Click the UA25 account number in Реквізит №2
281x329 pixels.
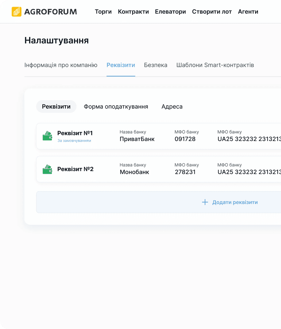coord(249,172)
